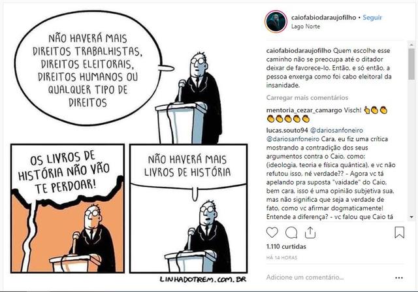
Task: Focus the Adicione um comentário field
Action: click(328, 278)
